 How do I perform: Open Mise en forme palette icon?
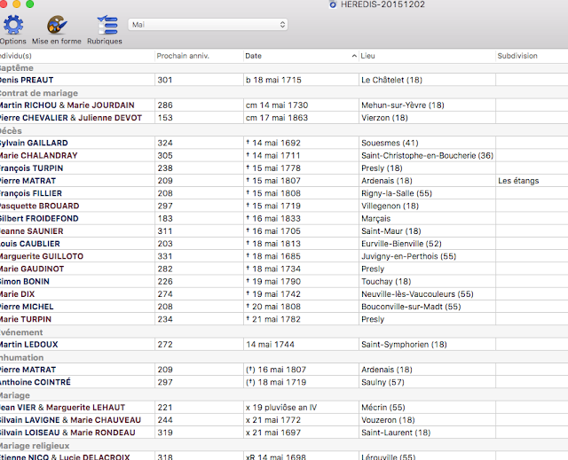click(x=57, y=26)
